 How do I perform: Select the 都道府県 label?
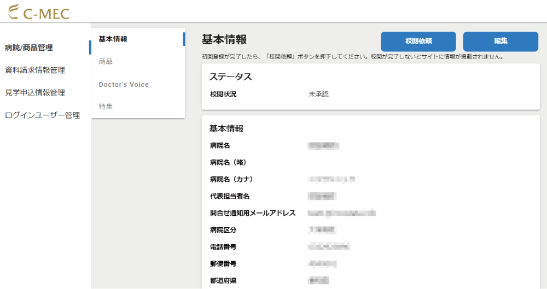[x=223, y=281]
